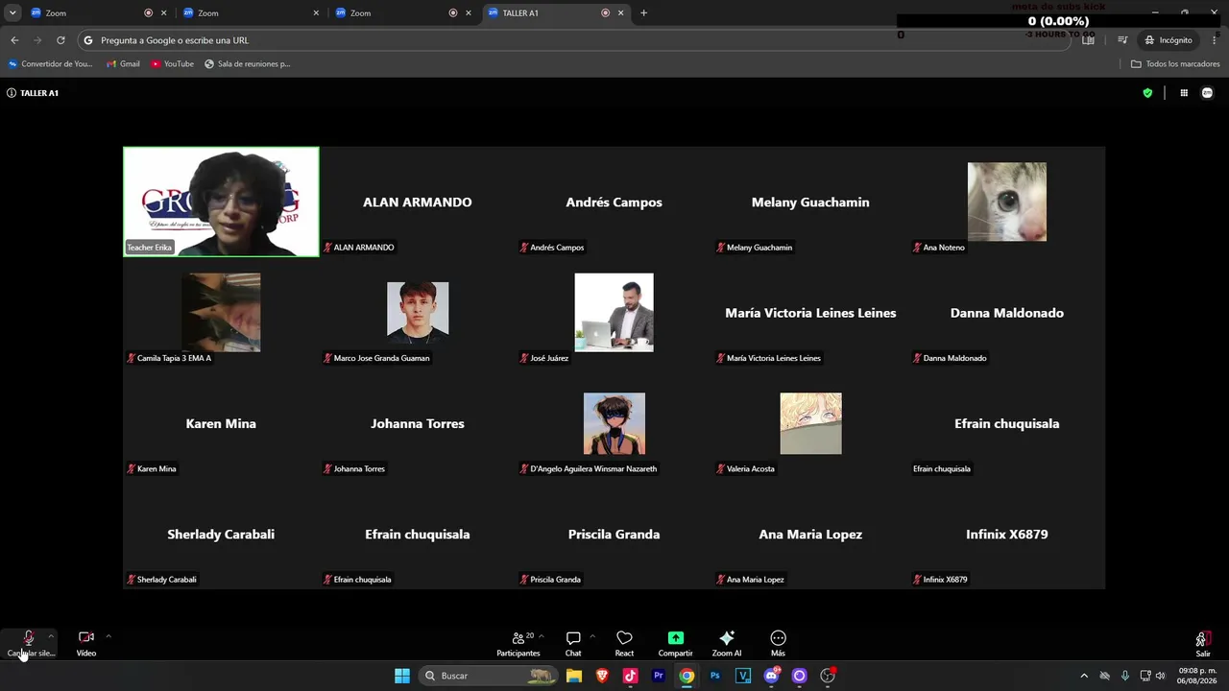
Task: Open the Sala de reuniones bookmark
Action: (248, 64)
